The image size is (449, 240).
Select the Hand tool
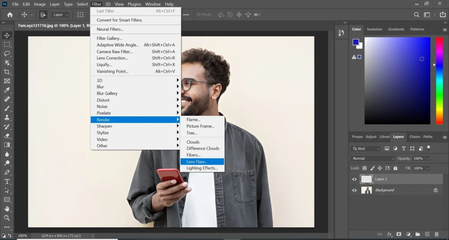point(7,209)
